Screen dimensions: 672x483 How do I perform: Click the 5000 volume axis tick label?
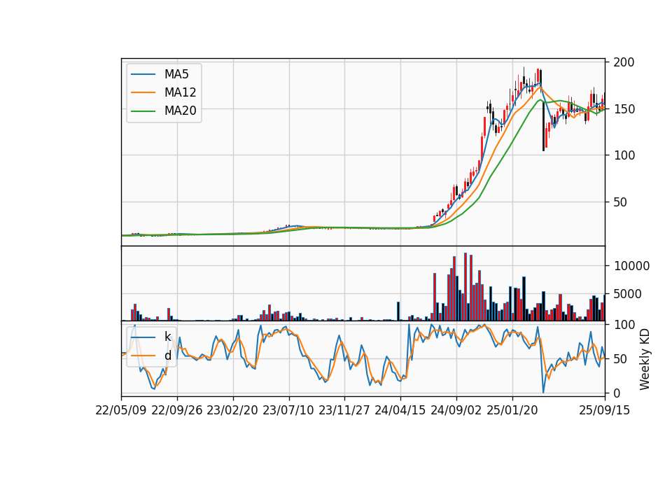coord(628,294)
